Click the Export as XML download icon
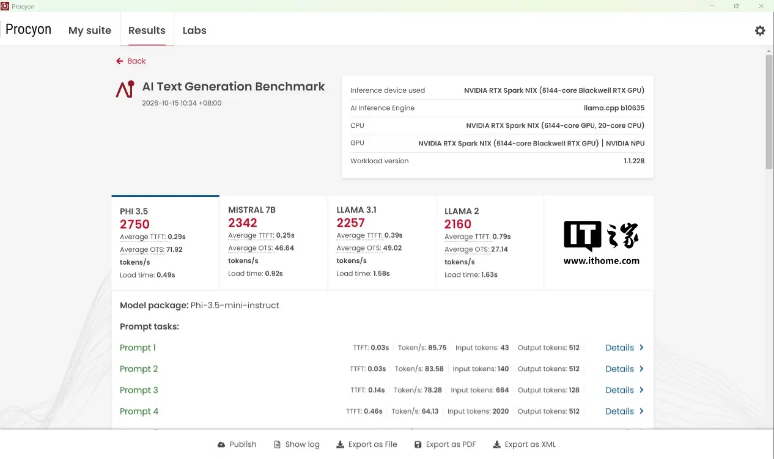This screenshot has width=774, height=459. coord(497,445)
